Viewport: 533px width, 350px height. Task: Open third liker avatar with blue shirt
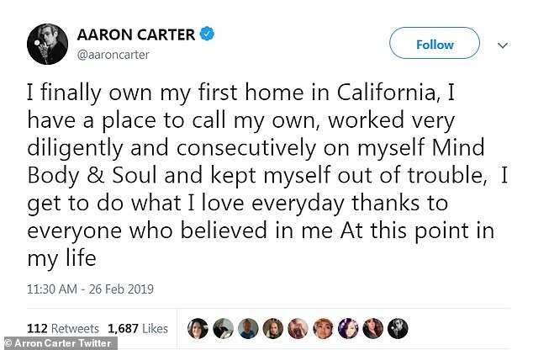coord(248,329)
